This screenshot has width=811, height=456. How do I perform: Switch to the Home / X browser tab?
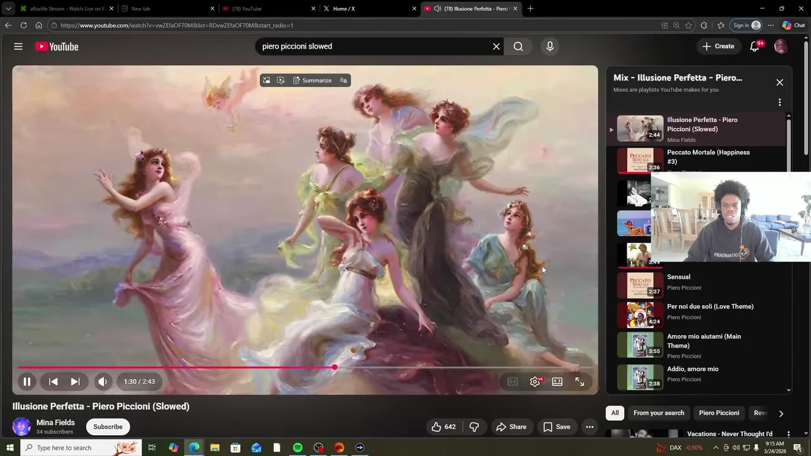369,9
